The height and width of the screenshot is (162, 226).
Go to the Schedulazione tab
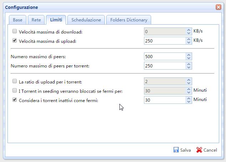(x=86, y=20)
